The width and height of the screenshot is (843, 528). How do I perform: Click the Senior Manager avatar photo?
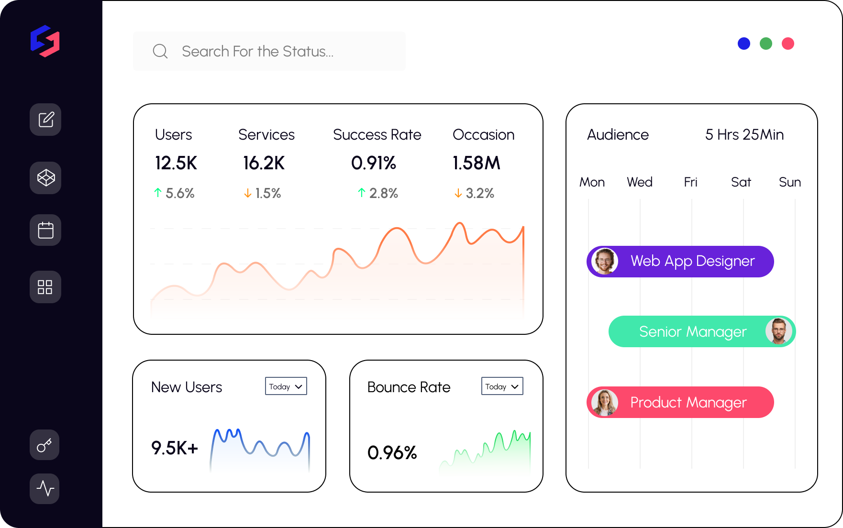(x=778, y=331)
